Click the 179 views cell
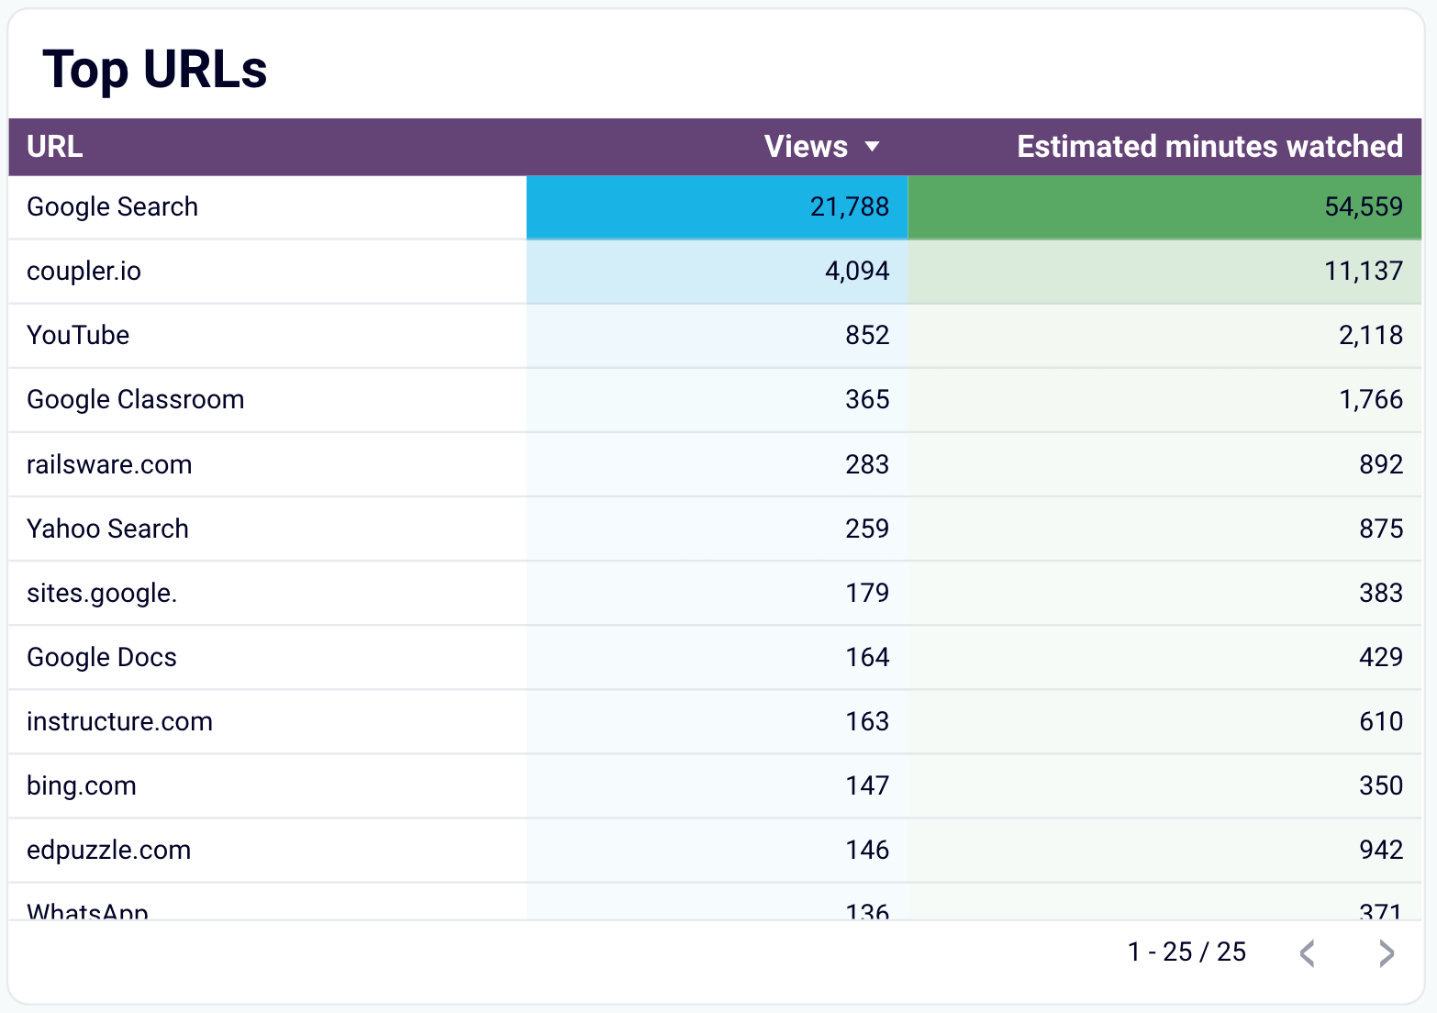1437x1013 pixels. click(718, 593)
